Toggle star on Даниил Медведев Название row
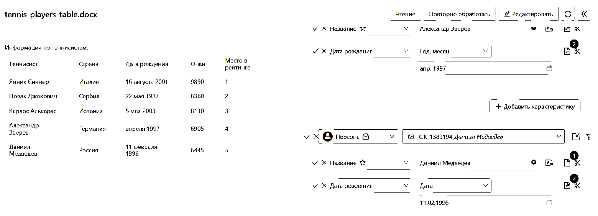Viewport: 598px width, 216px height. [x=363, y=163]
